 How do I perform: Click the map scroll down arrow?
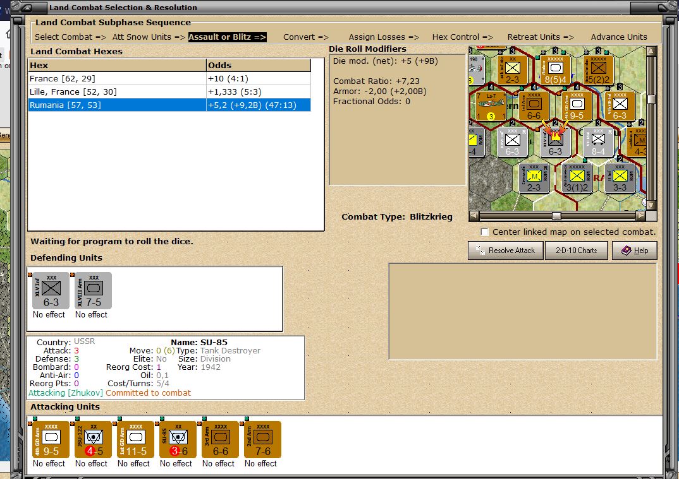tap(652, 205)
